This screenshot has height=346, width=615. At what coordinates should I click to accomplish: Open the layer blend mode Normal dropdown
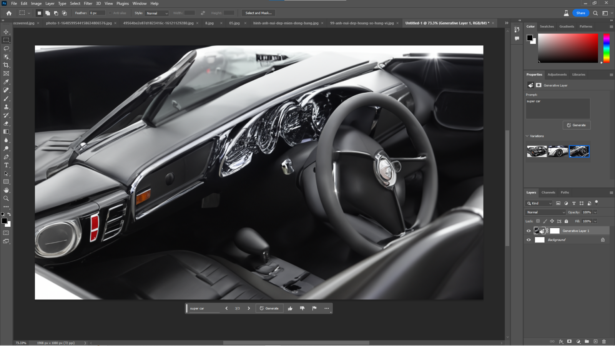545,212
